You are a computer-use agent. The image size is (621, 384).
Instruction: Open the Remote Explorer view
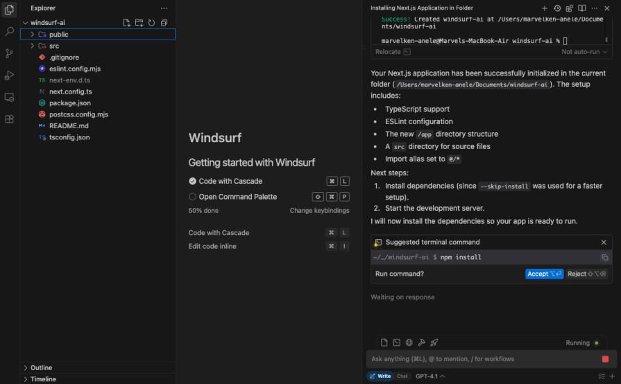point(9,97)
